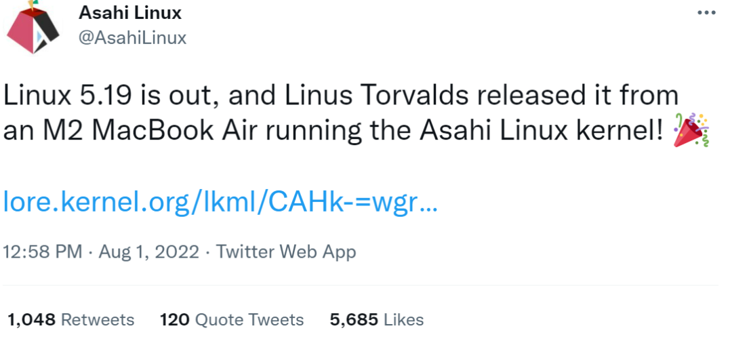
Task: Click the Aug 1, 2022 date
Action: [x=149, y=252]
